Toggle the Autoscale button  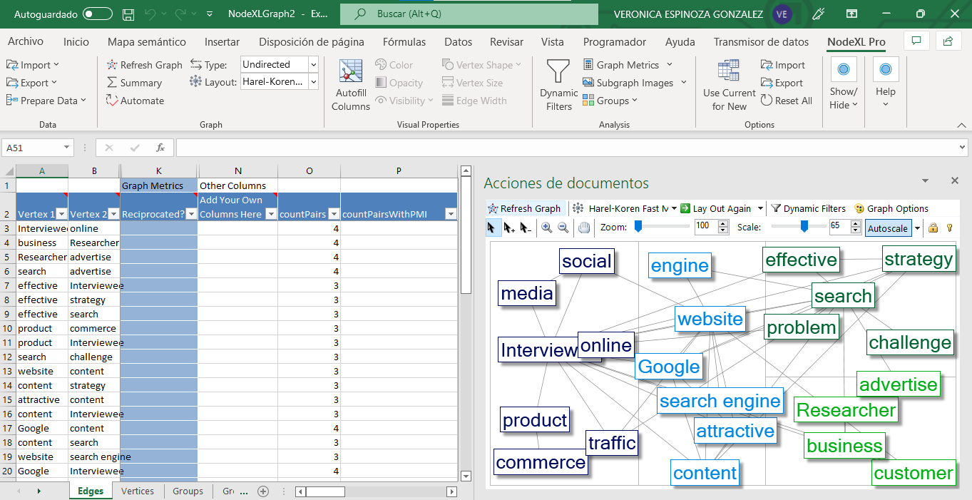tap(887, 228)
